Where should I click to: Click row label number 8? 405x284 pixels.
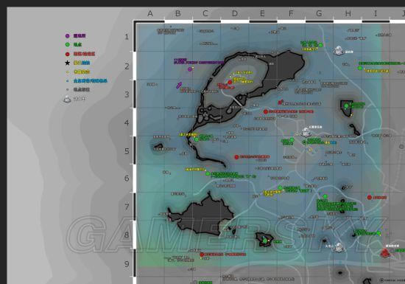(x=127, y=235)
